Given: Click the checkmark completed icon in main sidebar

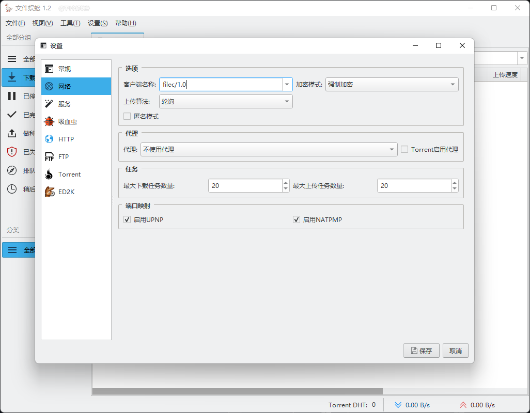Looking at the screenshot, I should [x=12, y=115].
